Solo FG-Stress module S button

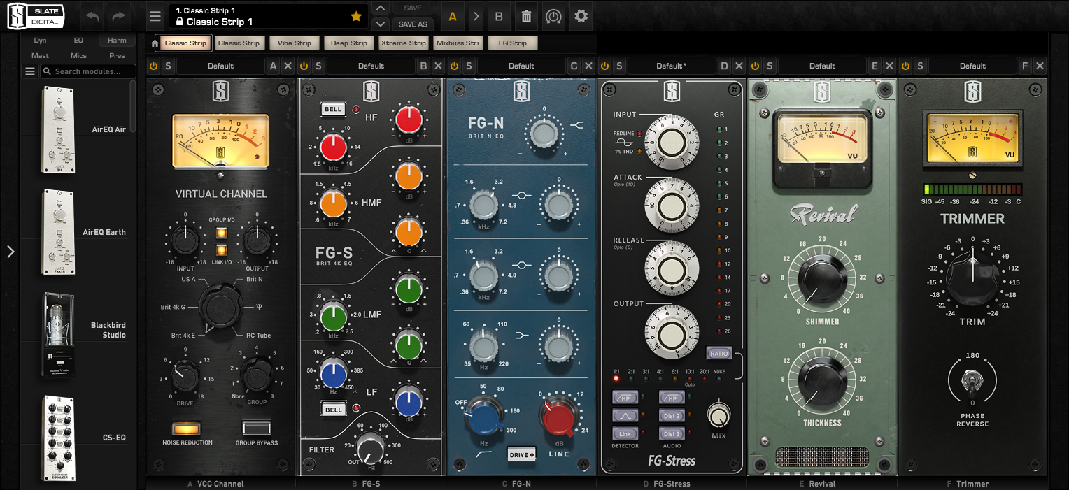[618, 66]
